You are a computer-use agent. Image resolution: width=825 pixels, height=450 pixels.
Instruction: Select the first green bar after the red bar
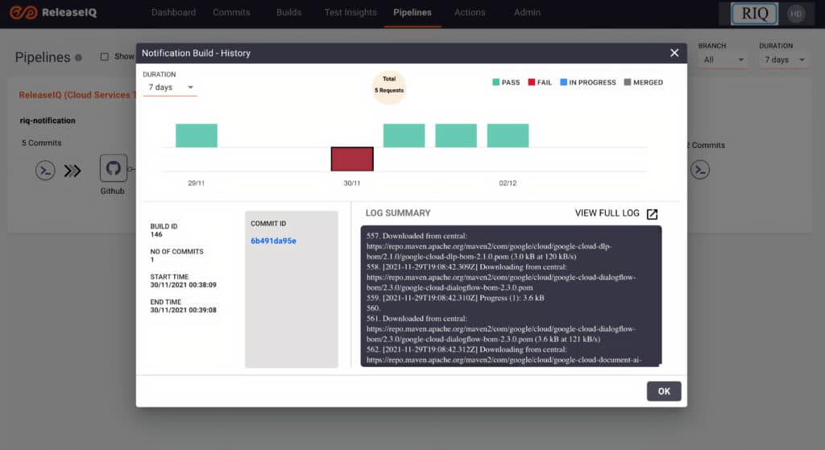(404, 135)
